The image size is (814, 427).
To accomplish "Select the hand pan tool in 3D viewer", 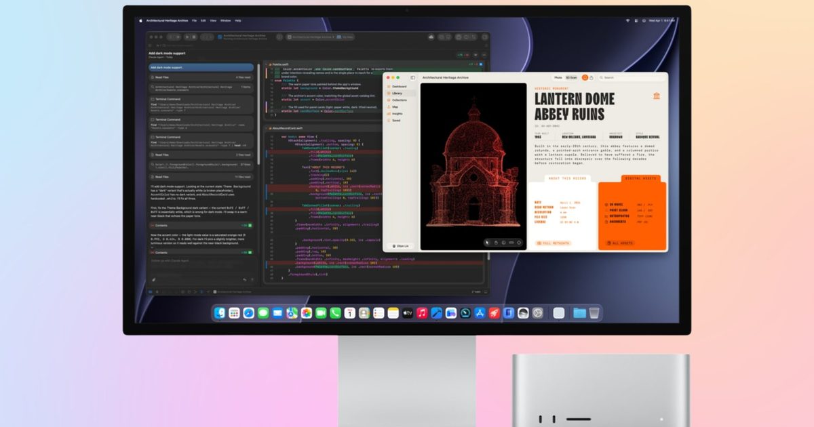I will [x=496, y=242].
